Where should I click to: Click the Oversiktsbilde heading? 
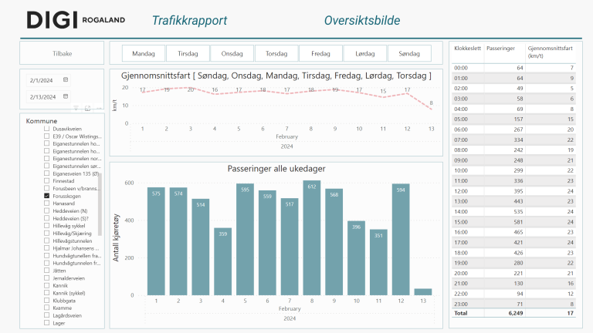[x=362, y=20]
